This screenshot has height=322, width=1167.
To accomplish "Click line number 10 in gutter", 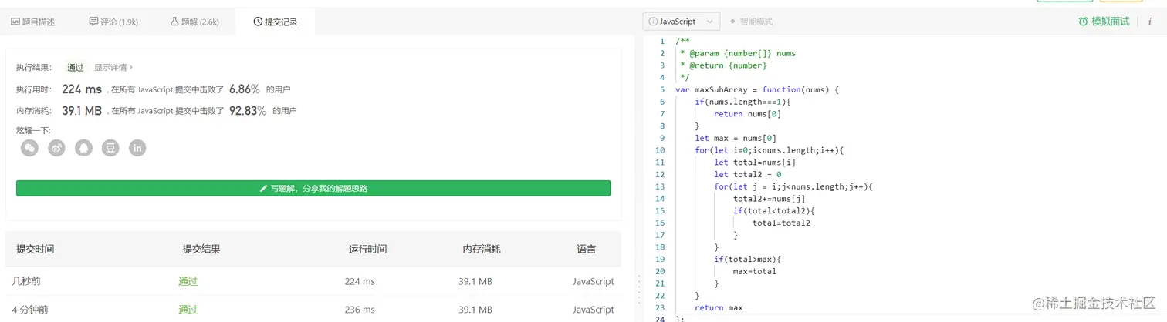I will (x=659, y=150).
